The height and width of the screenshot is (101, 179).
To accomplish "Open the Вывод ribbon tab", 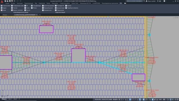I will tap(48, 3).
